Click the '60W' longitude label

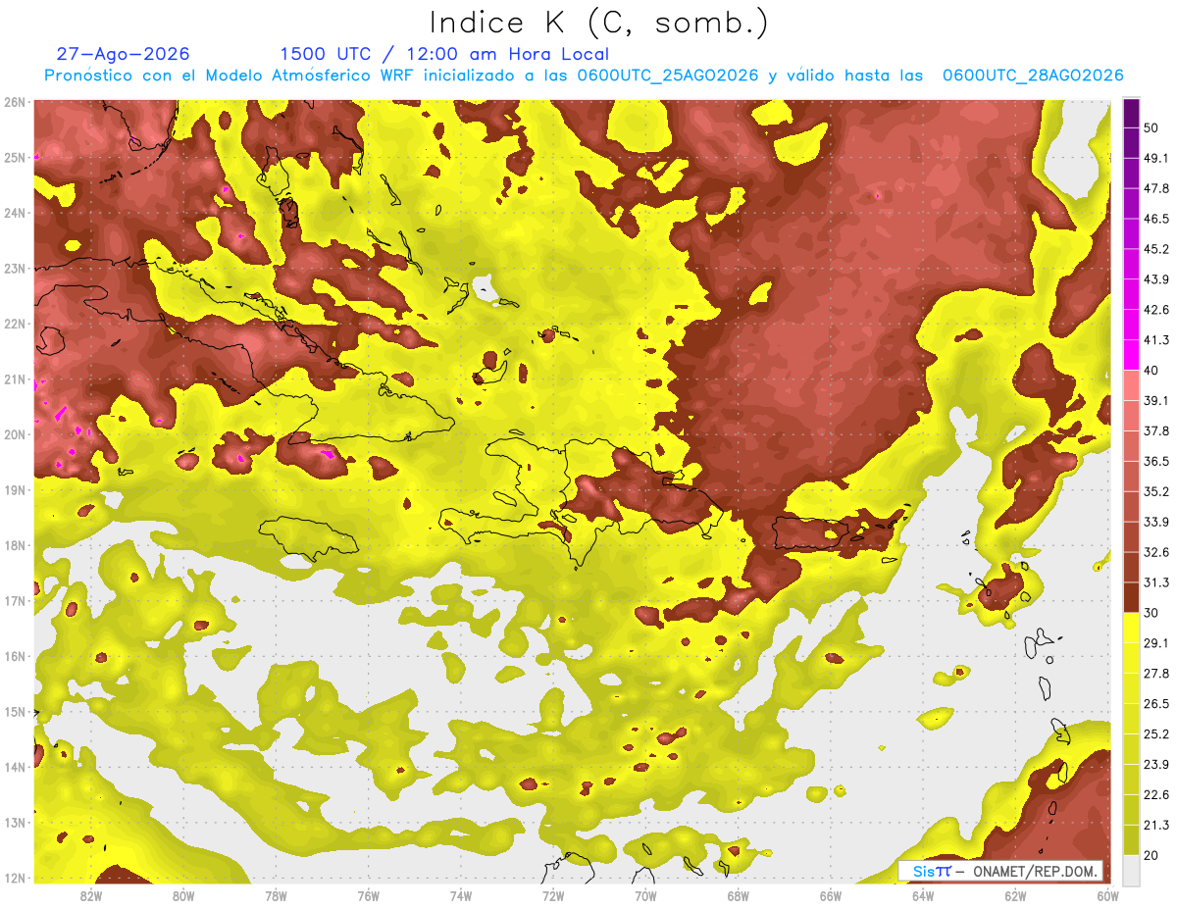point(1108,895)
